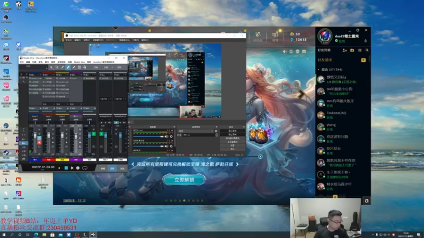The height and width of the screenshot is (238, 424).
Task: Open 好友请求 friend requests row
Action: point(342,60)
